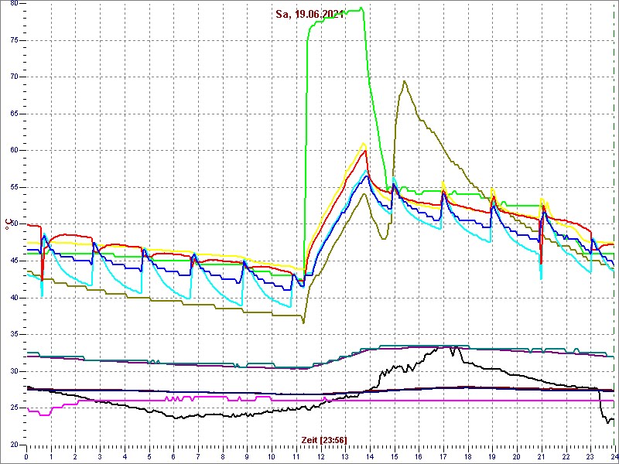Select hour 0 on the time axis

coord(27,456)
